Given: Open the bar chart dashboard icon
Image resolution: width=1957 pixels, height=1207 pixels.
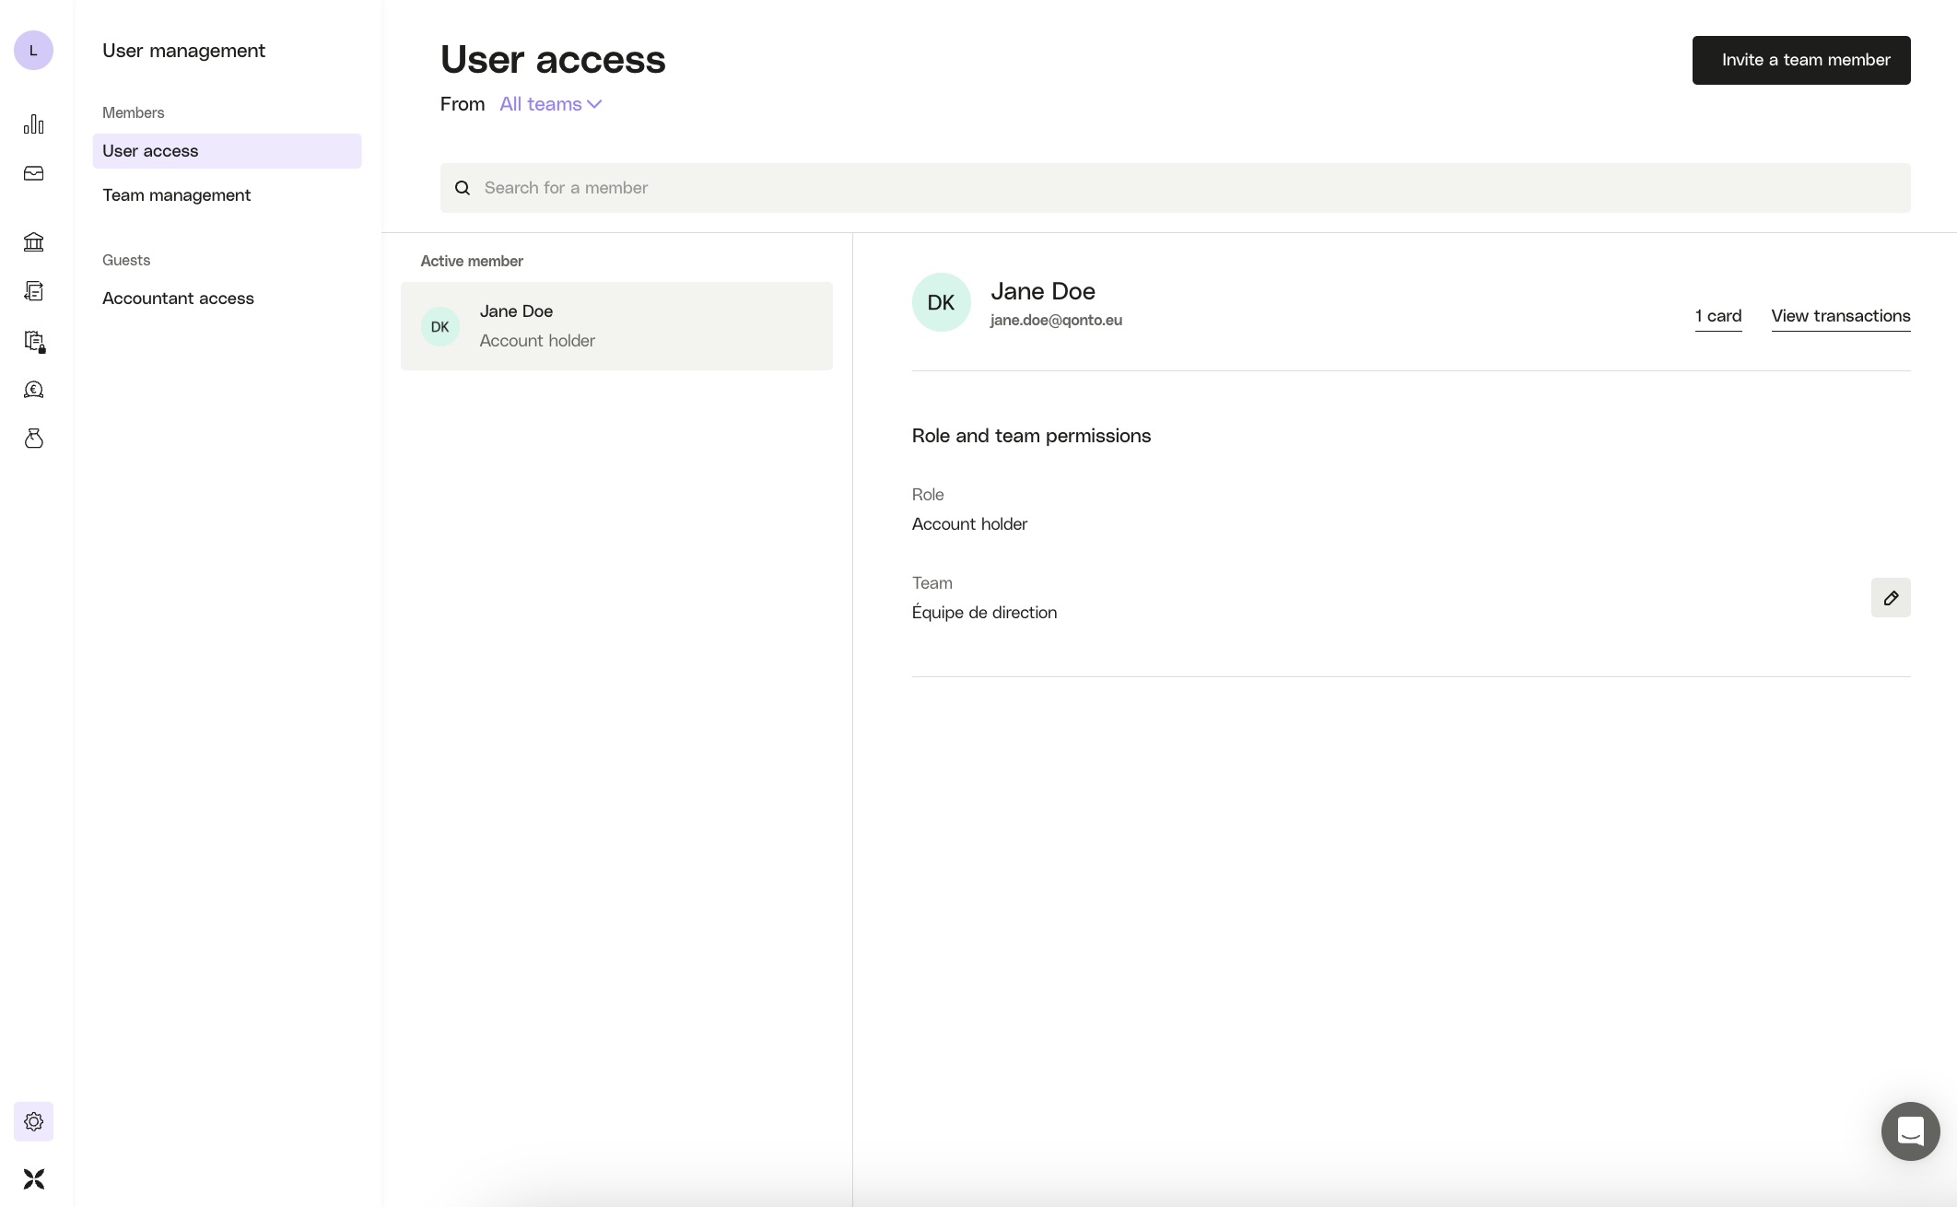Looking at the screenshot, I should (34, 124).
